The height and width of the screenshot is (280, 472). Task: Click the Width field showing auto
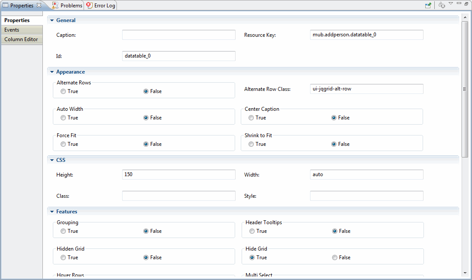point(367,175)
